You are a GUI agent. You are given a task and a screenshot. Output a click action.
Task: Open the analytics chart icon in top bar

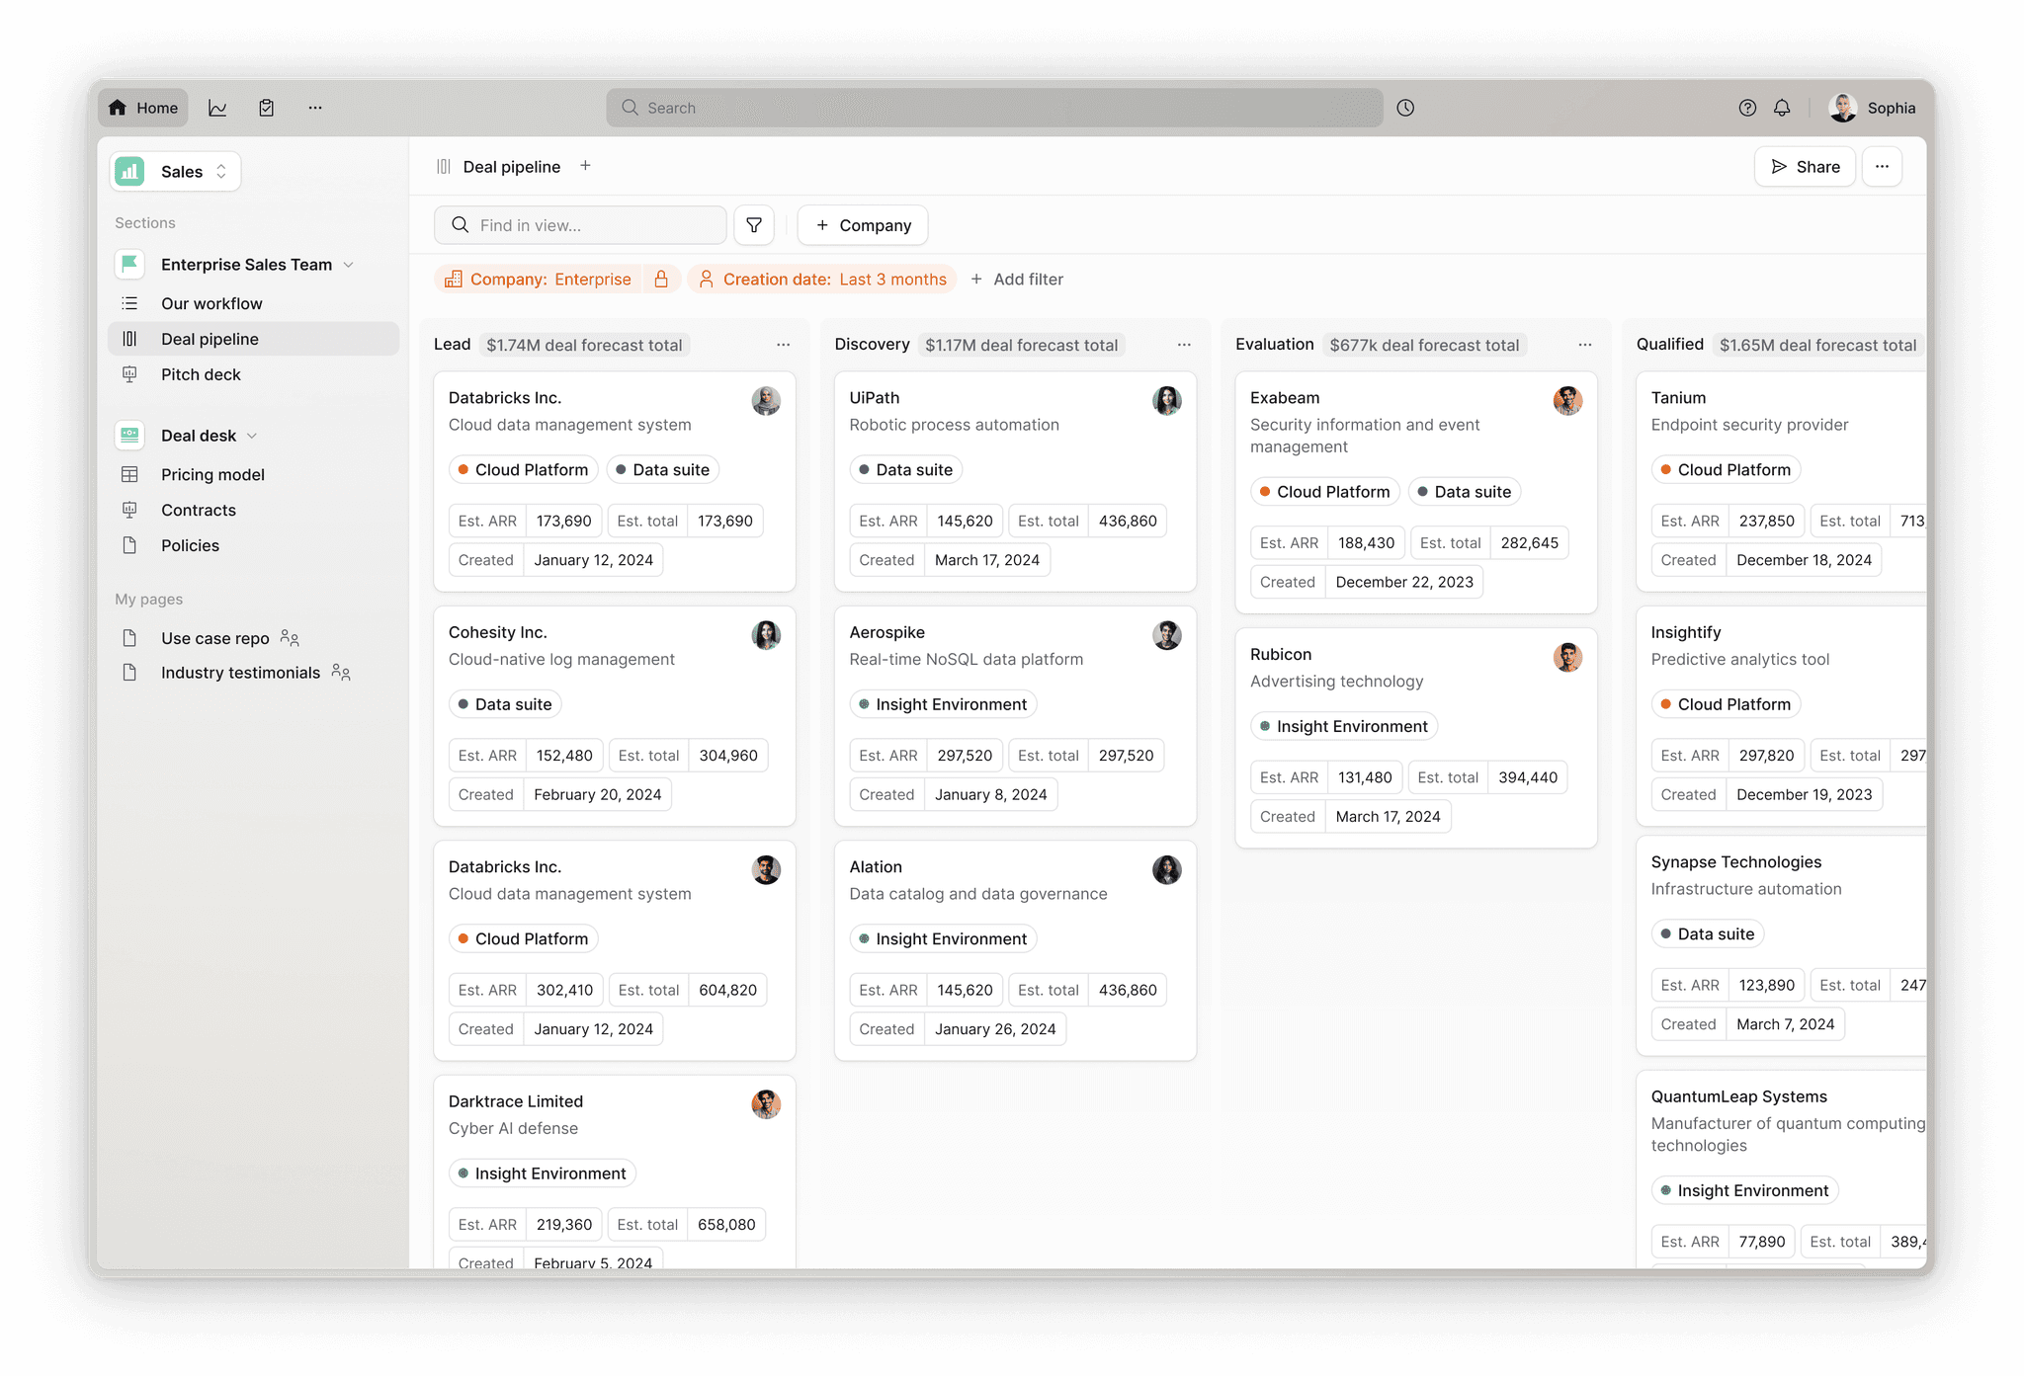click(217, 108)
